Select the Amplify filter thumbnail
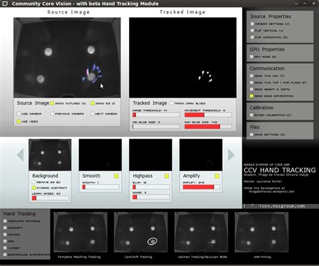 tap(201, 155)
